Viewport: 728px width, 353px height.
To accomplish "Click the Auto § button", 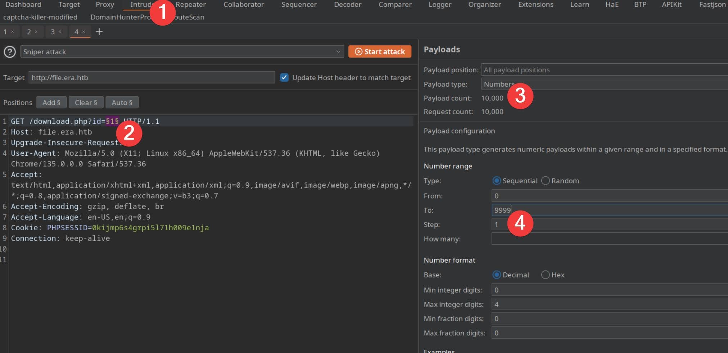I will click(122, 103).
